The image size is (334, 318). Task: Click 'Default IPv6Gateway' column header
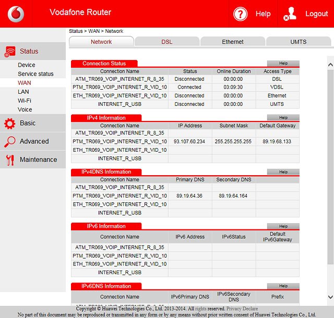point(277,237)
